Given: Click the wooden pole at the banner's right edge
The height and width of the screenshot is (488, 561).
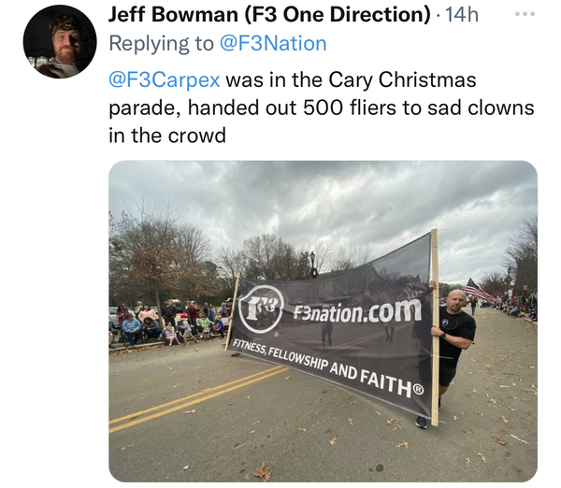Looking at the screenshot, I should [435, 327].
